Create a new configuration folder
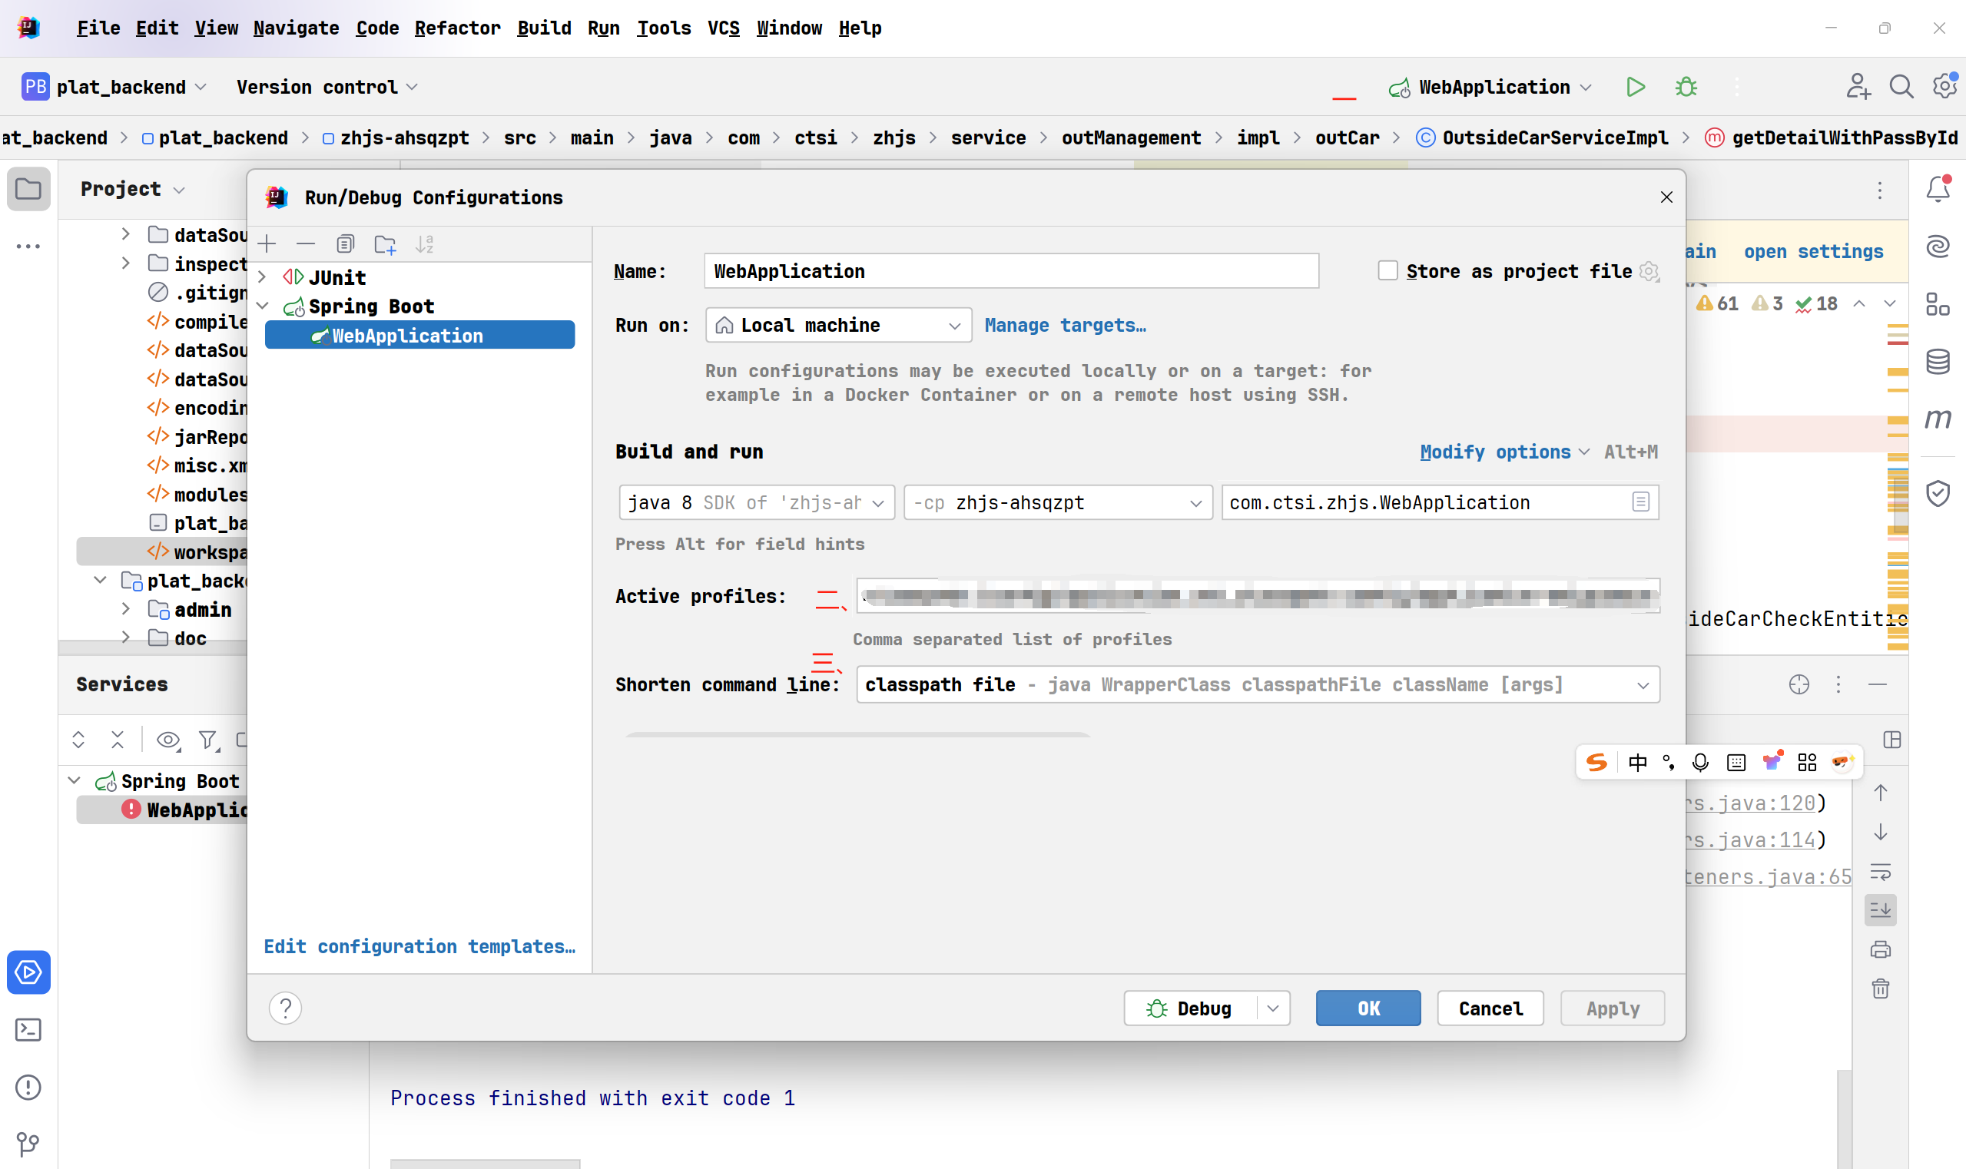This screenshot has height=1169, width=1966. coord(386,243)
